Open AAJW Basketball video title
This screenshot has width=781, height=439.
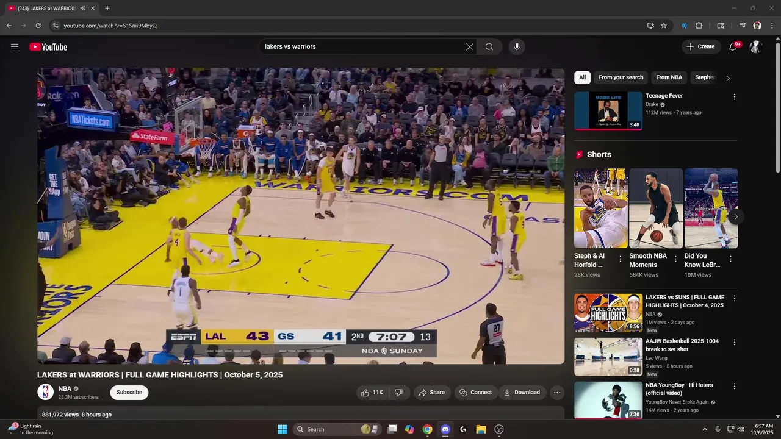682,345
